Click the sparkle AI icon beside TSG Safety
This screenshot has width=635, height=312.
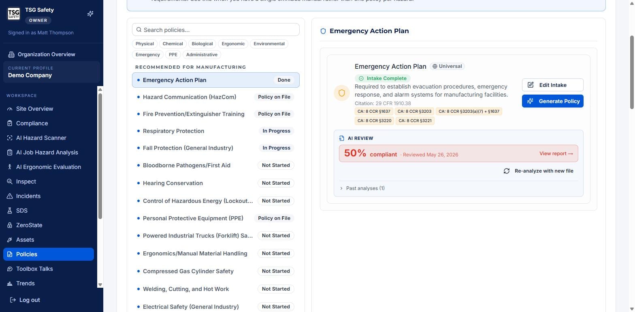tap(90, 14)
